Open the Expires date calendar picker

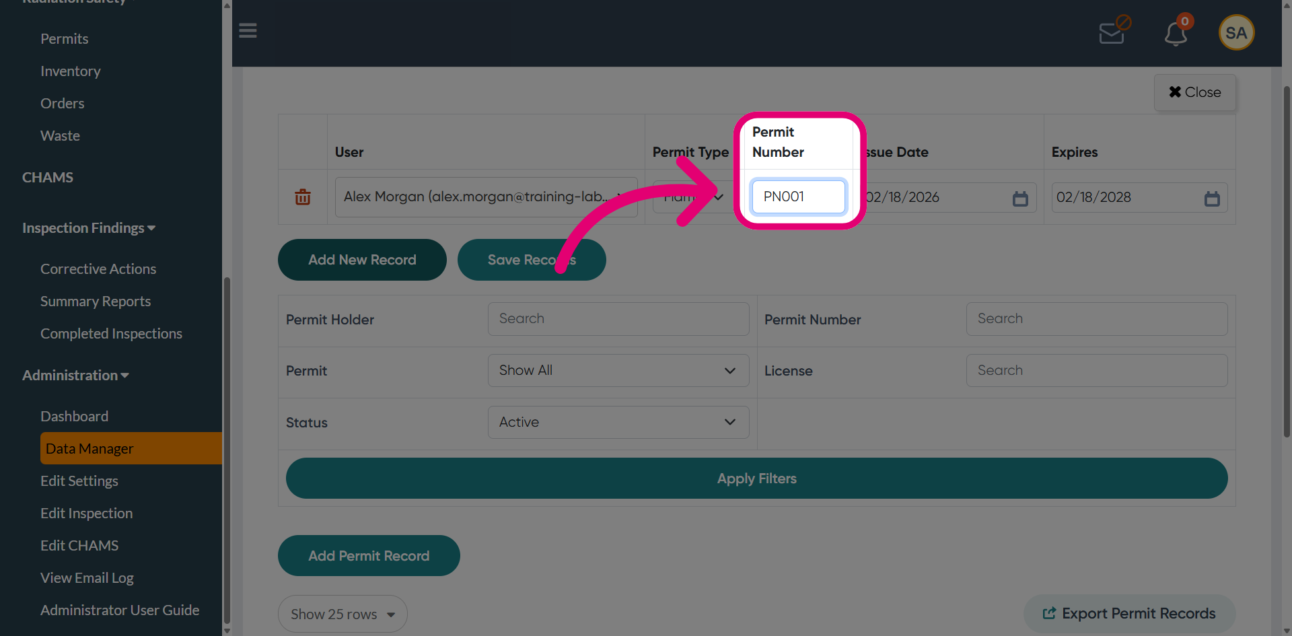pos(1212,199)
